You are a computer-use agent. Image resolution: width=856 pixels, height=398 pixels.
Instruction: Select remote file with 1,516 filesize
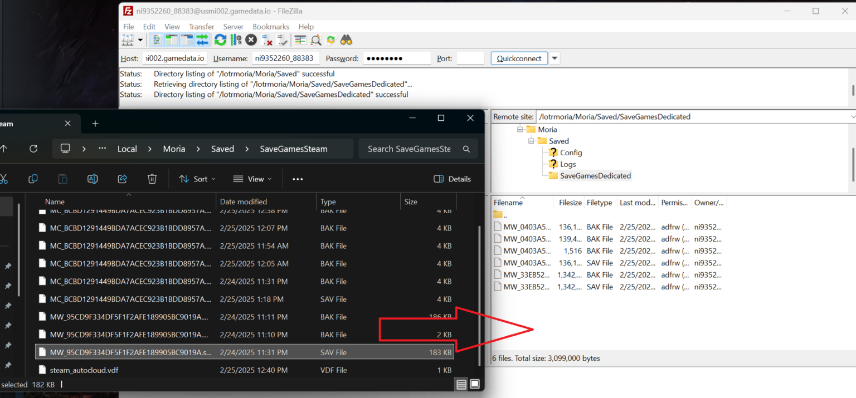[609, 251]
